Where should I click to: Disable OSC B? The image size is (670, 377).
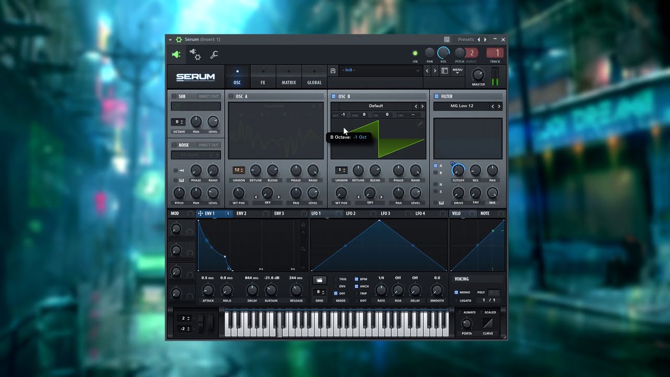[333, 96]
